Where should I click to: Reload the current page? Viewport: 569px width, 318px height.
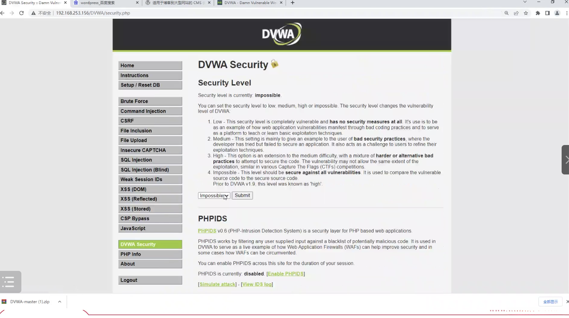click(x=21, y=13)
